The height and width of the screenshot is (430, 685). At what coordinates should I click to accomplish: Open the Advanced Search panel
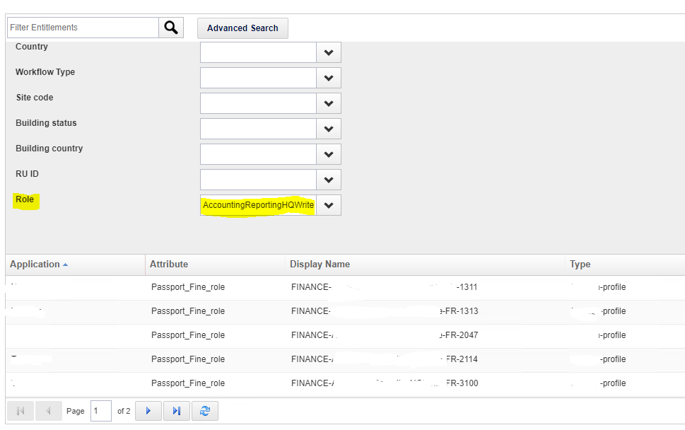click(242, 28)
